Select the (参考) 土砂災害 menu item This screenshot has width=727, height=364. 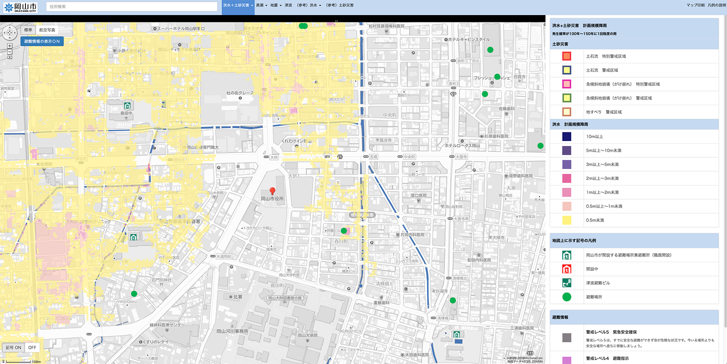[x=340, y=6]
